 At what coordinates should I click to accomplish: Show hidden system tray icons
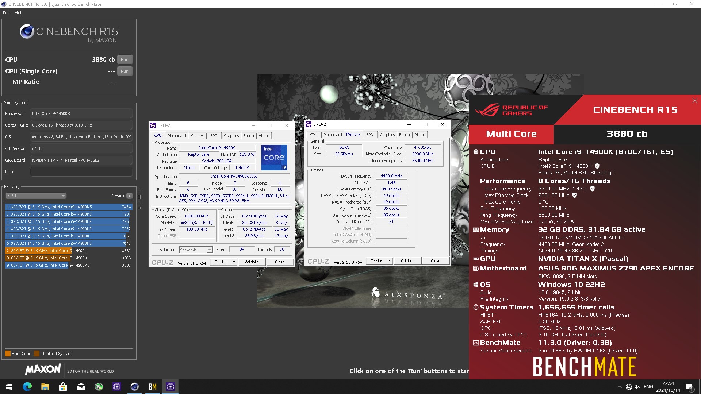pos(620,387)
